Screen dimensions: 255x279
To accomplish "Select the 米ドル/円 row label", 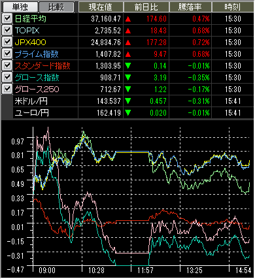I will [31, 101].
